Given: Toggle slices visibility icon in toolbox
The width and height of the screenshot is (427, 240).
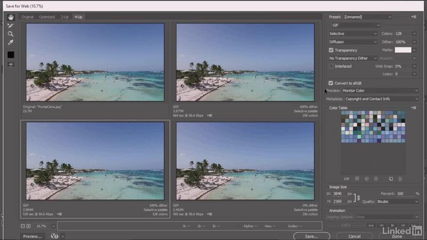Looking at the screenshot, I should tap(11, 65).
